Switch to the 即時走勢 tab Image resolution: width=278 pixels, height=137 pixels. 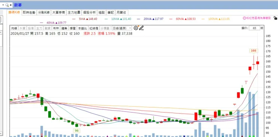click(29, 12)
